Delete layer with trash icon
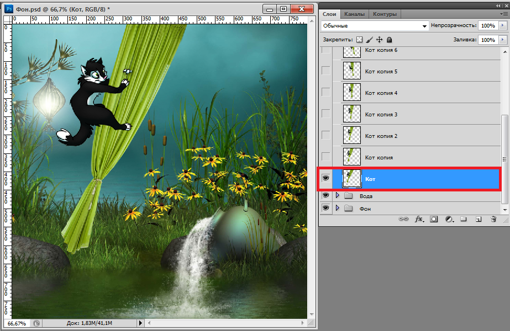 pos(493,219)
